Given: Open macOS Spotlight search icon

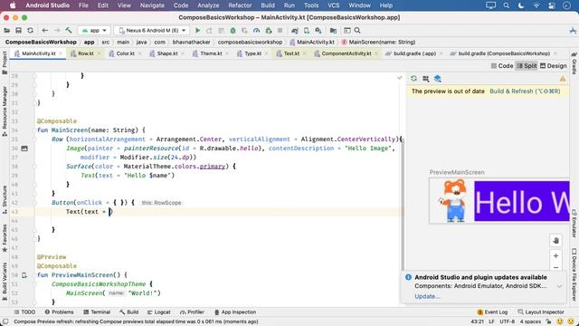Looking at the screenshot, I should pos(507,5).
